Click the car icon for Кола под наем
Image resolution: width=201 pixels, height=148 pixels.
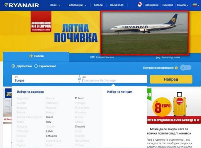point(158,57)
